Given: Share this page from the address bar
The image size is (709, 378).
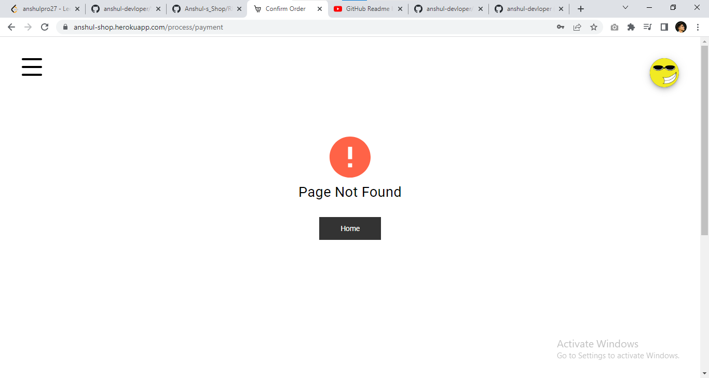Looking at the screenshot, I should pos(577,27).
